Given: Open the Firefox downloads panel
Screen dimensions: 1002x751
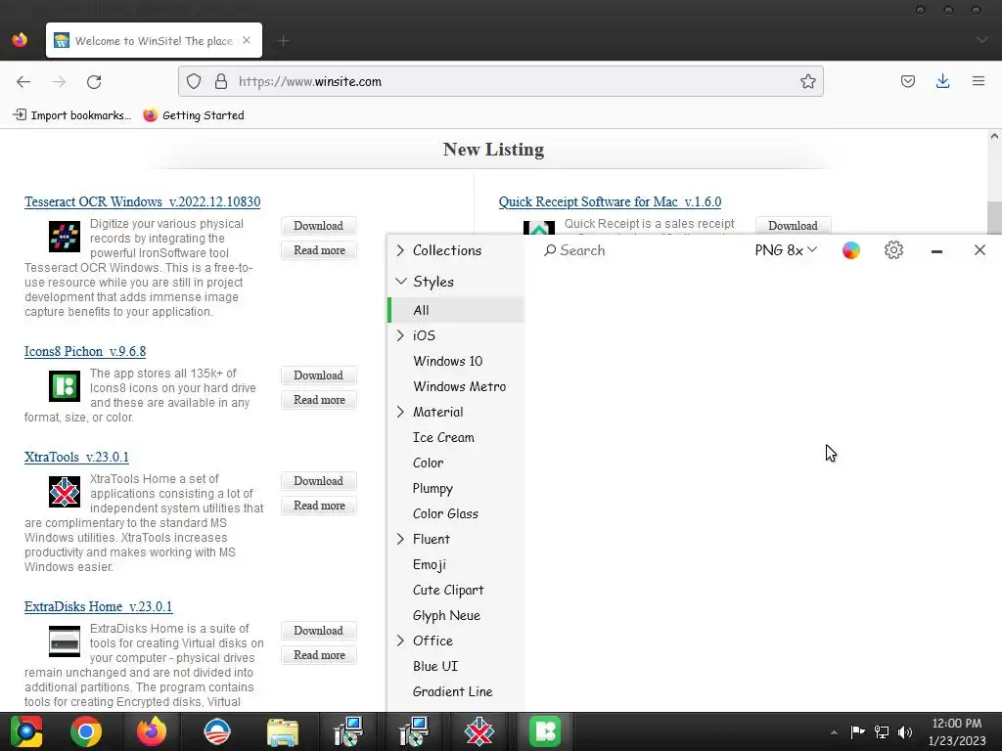Looking at the screenshot, I should pos(942,82).
